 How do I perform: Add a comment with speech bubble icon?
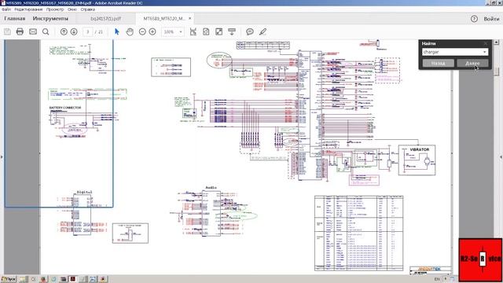(x=250, y=31)
